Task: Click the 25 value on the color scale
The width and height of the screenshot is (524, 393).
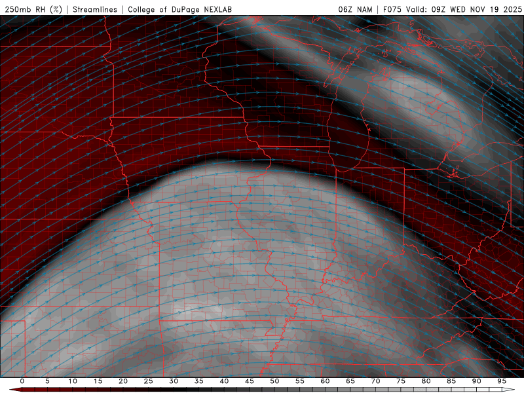Action: coord(149,381)
